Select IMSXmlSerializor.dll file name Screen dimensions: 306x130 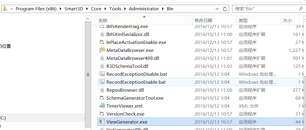[x=128, y=34]
